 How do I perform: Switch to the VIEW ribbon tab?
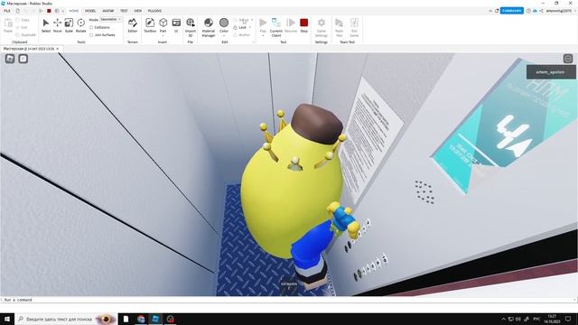[138, 11]
